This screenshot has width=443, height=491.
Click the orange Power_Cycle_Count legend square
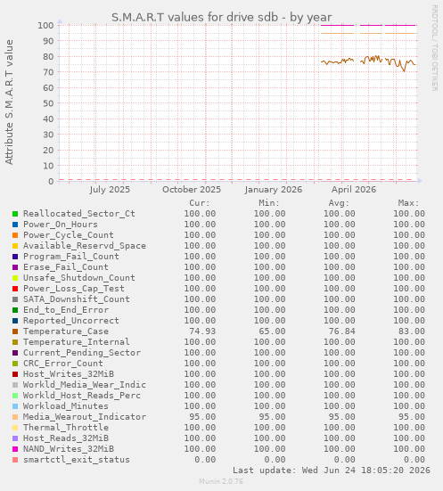click(x=15, y=235)
